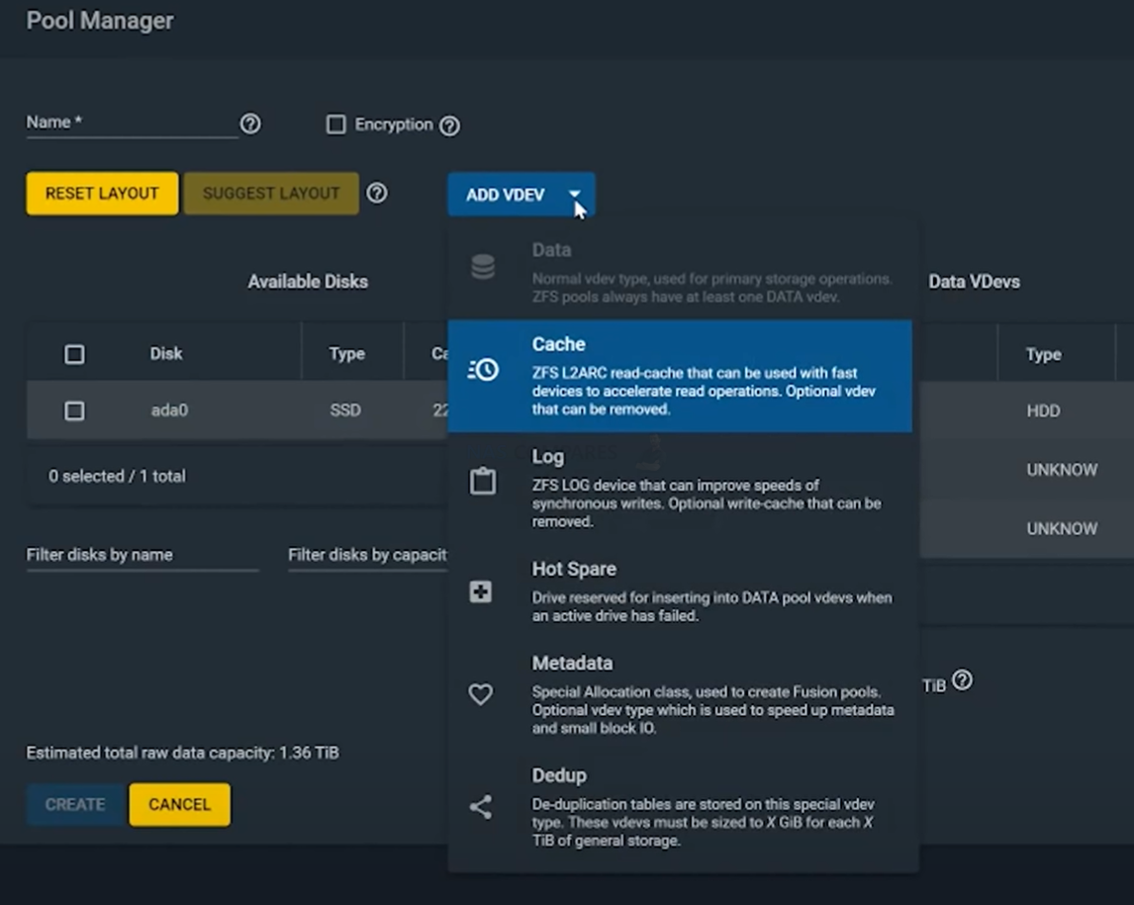Expand the ADD VDEV dropdown arrow
Image resolution: width=1134 pixels, height=905 pixels.
tap(574, 195)
